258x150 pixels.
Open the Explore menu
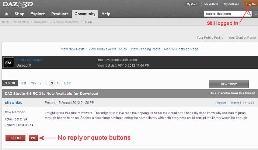pos(38,14)
